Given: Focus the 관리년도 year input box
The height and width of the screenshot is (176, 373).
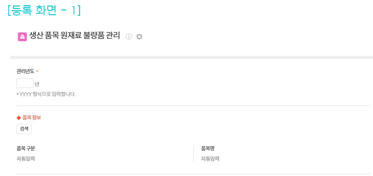Looking at the screenshot, I should coord(25,83).
